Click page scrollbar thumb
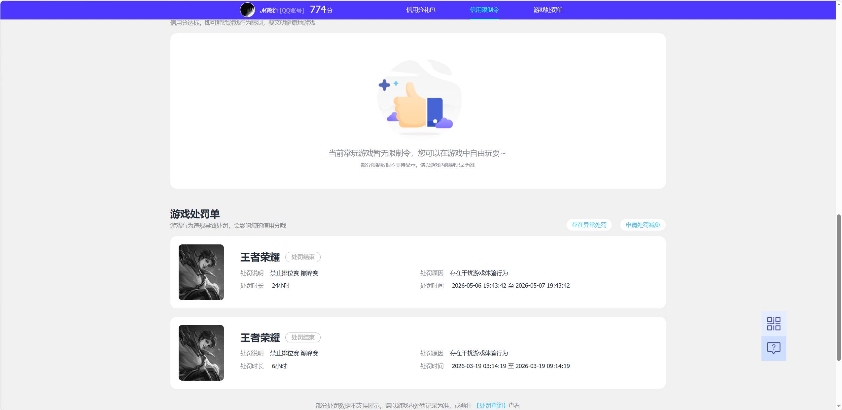This screenshot has width=842, height=410. [839, 287]
